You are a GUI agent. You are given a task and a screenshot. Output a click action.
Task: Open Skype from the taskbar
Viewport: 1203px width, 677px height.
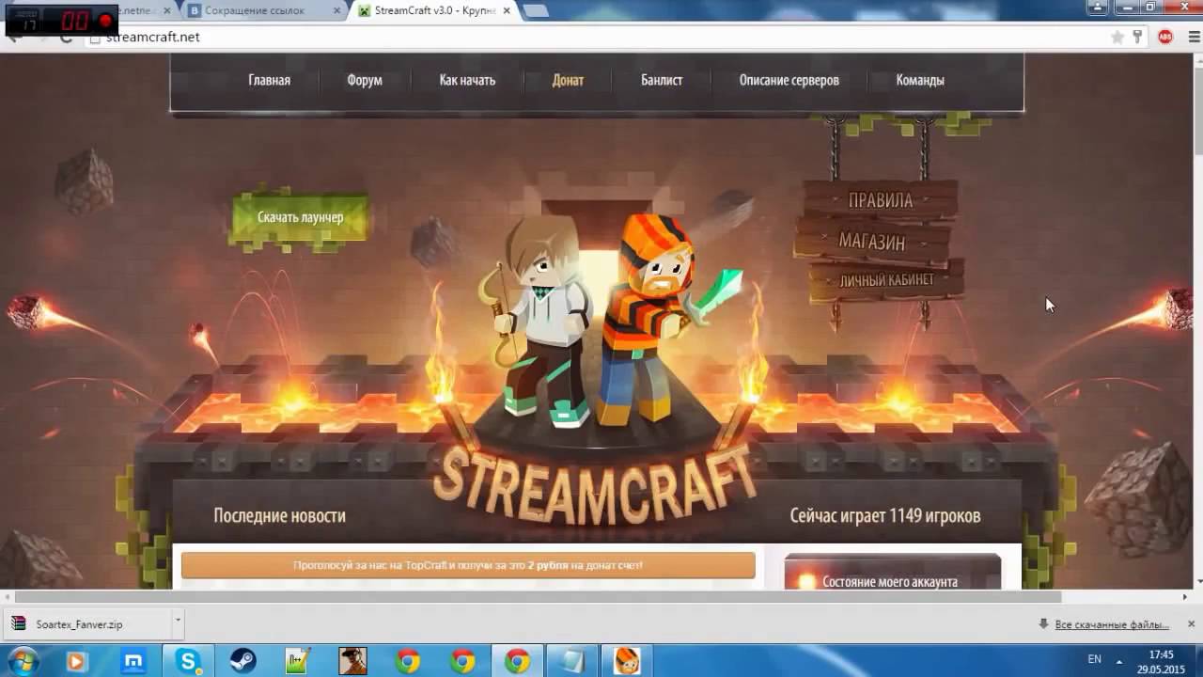click(x=188, y=661)
